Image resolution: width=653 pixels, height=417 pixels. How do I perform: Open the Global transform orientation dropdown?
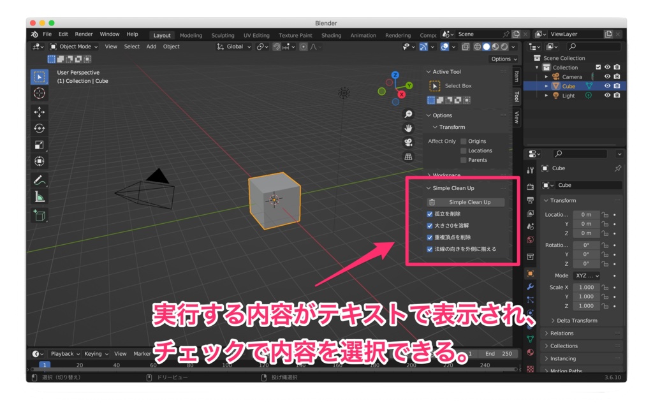[234, 47]
